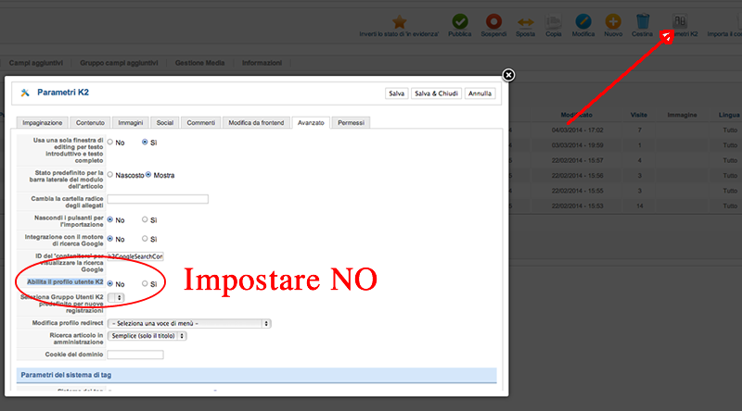Click the Parametri del sistema di tag header
This screenshot has height=411, width=742.
[x=257, y=375]
